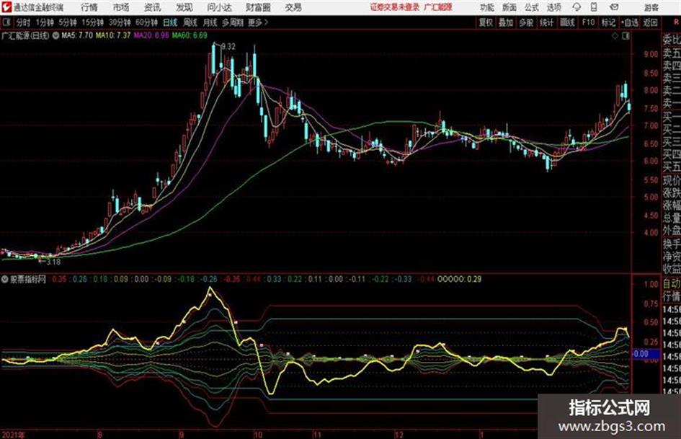Image resolution: width=681 pixels, height=439 pixels.
Task: Open the 公式 menu
Action: 532,7
